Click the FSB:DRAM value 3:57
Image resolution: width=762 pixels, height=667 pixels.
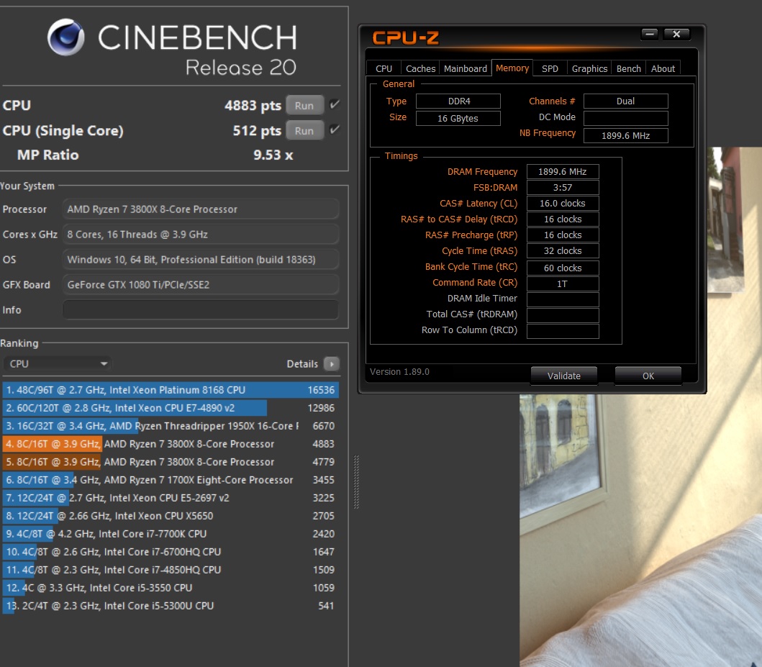[x=563, y=188]
